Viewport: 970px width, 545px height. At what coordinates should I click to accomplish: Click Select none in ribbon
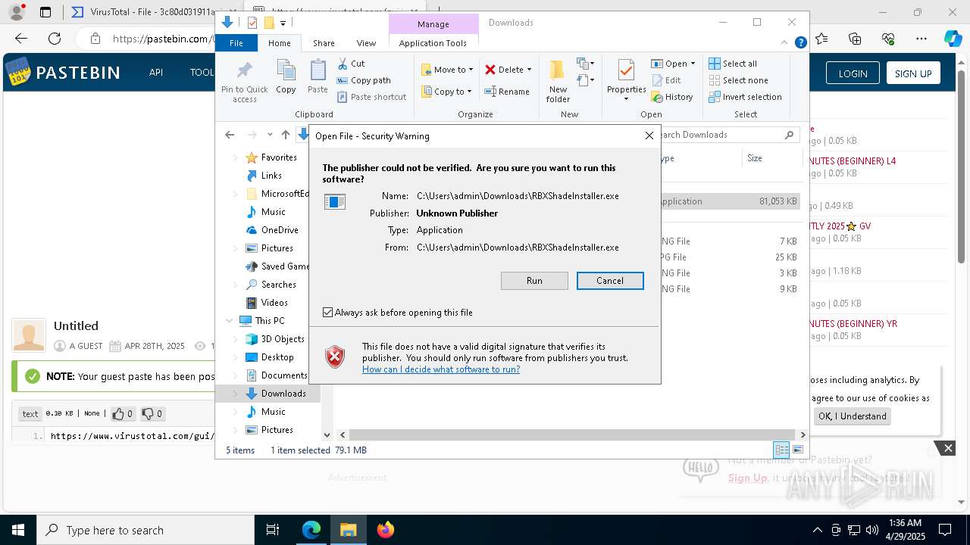pyautogui.click(x=738, y=80)
